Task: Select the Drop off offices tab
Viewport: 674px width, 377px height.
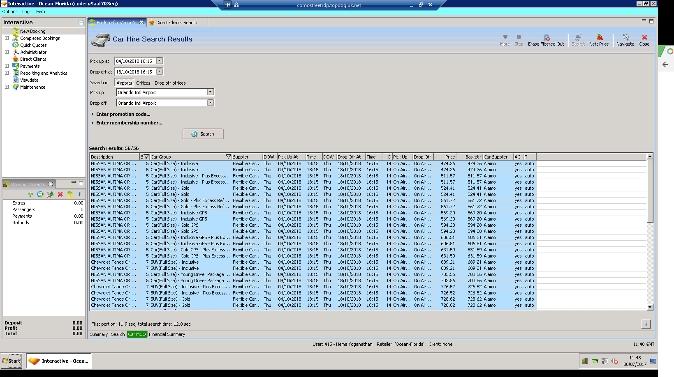Action: [170, 83]
